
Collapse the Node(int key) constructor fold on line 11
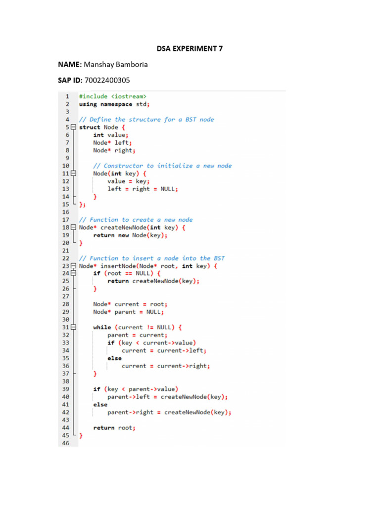73,173
